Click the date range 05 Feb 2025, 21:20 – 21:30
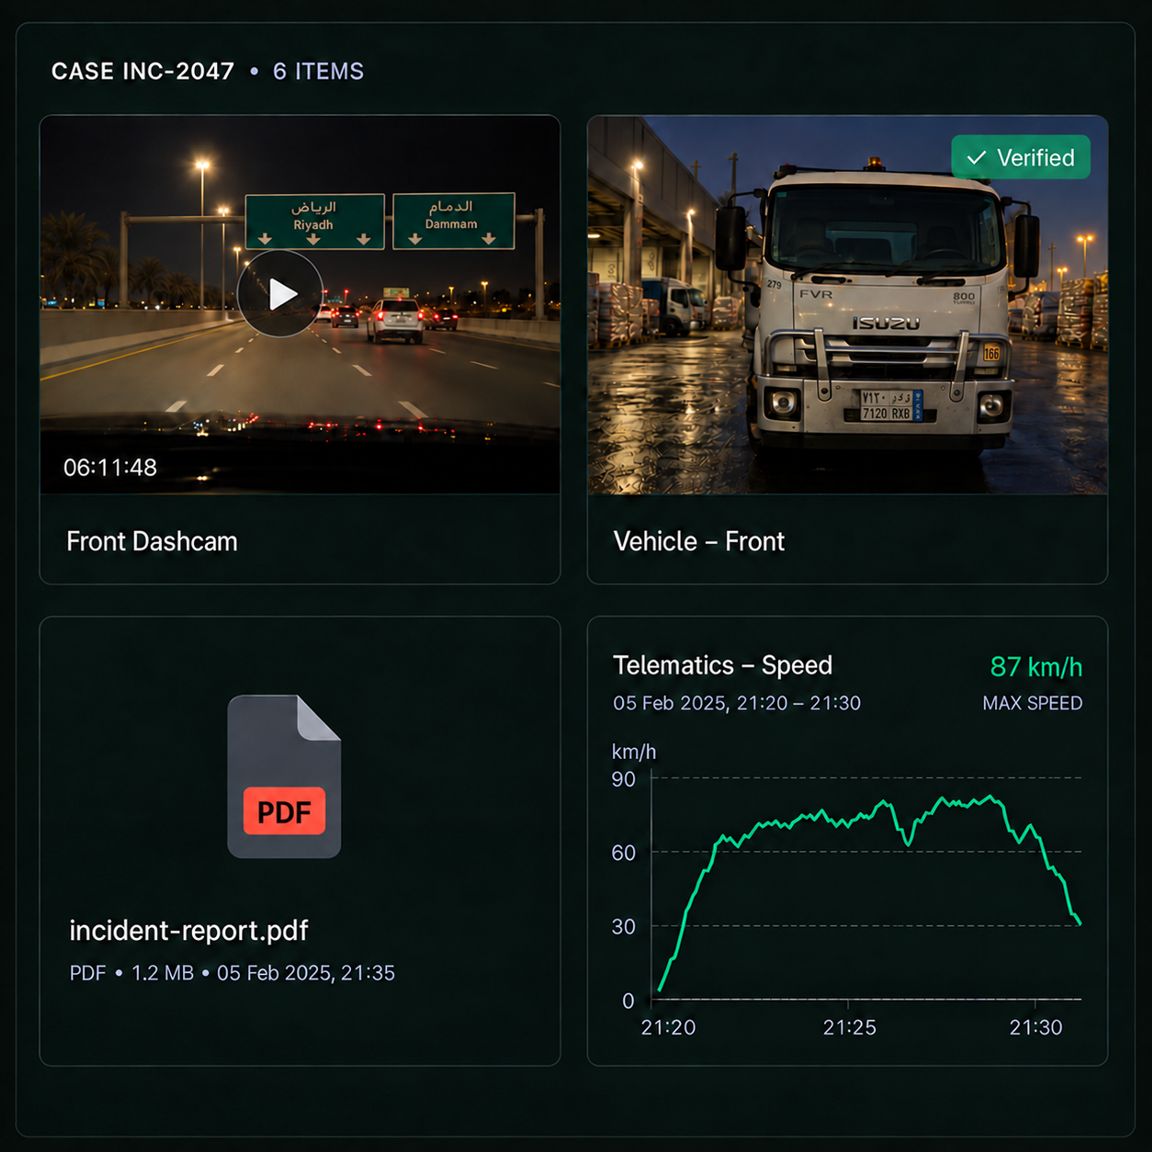The image size is (1152, 1152). pyautogui.click(x=737, y=703)
